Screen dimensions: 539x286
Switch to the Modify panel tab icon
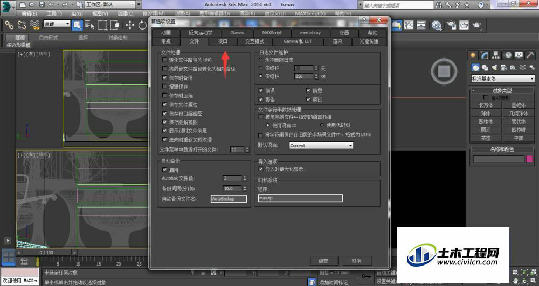pos(485,55)
